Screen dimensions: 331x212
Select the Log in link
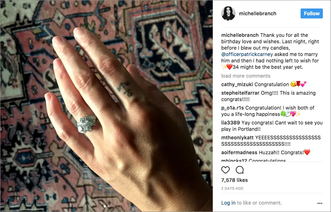pyautogui.click(x=228, y=203)
